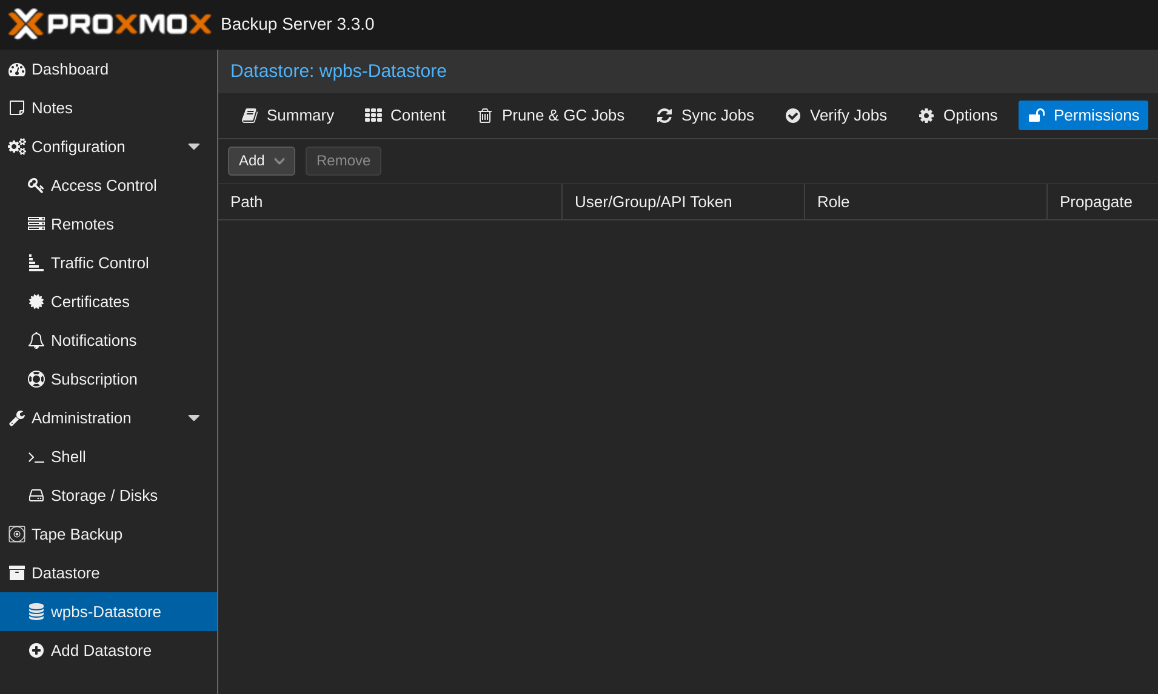Click the Configuration gears icon
Viewport: 1158px width, 694px height.
(17, 147)
